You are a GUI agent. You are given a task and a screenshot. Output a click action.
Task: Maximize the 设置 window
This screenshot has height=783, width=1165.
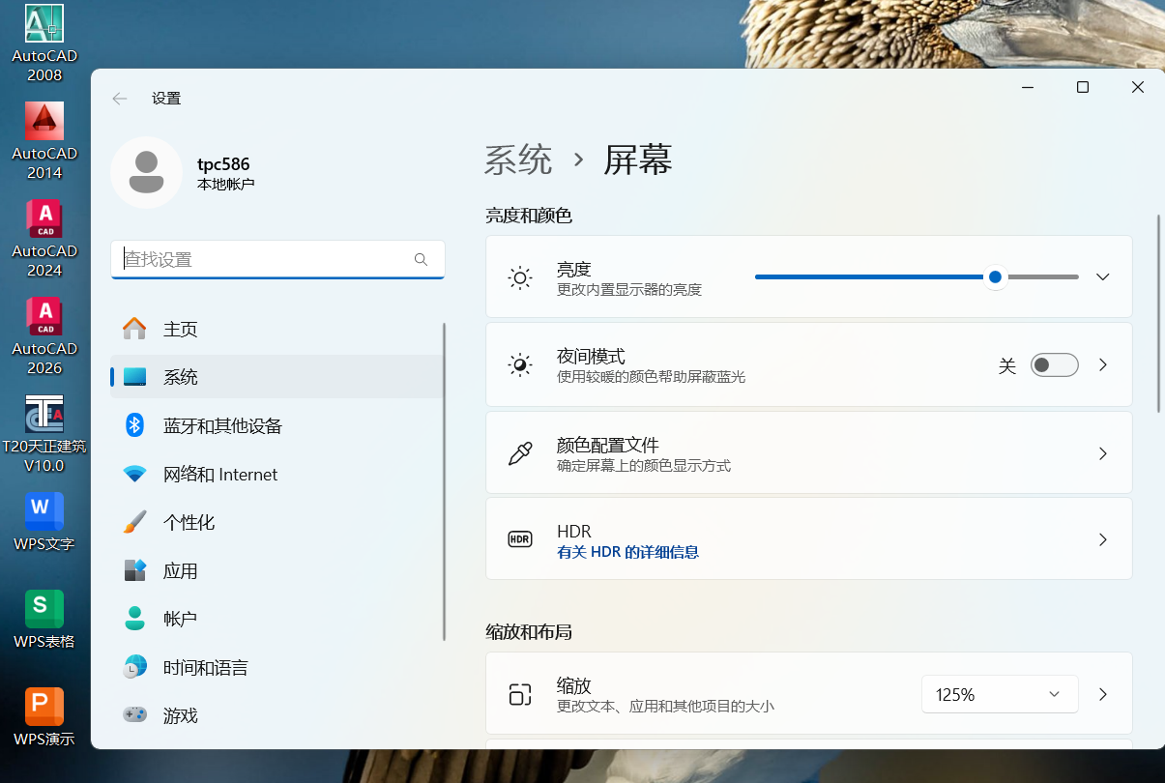[x=1083, y=87]
